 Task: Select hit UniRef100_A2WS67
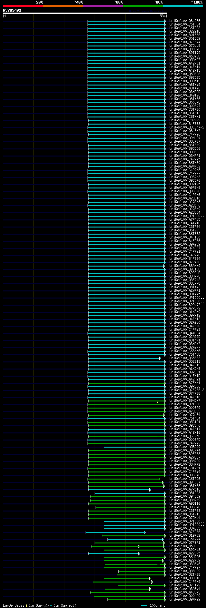click(185, 458)
